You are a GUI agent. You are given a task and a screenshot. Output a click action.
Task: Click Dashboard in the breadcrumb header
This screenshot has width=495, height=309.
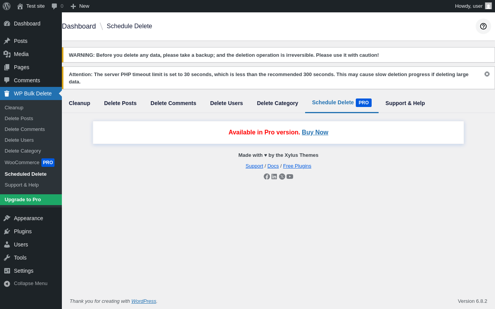79,26
